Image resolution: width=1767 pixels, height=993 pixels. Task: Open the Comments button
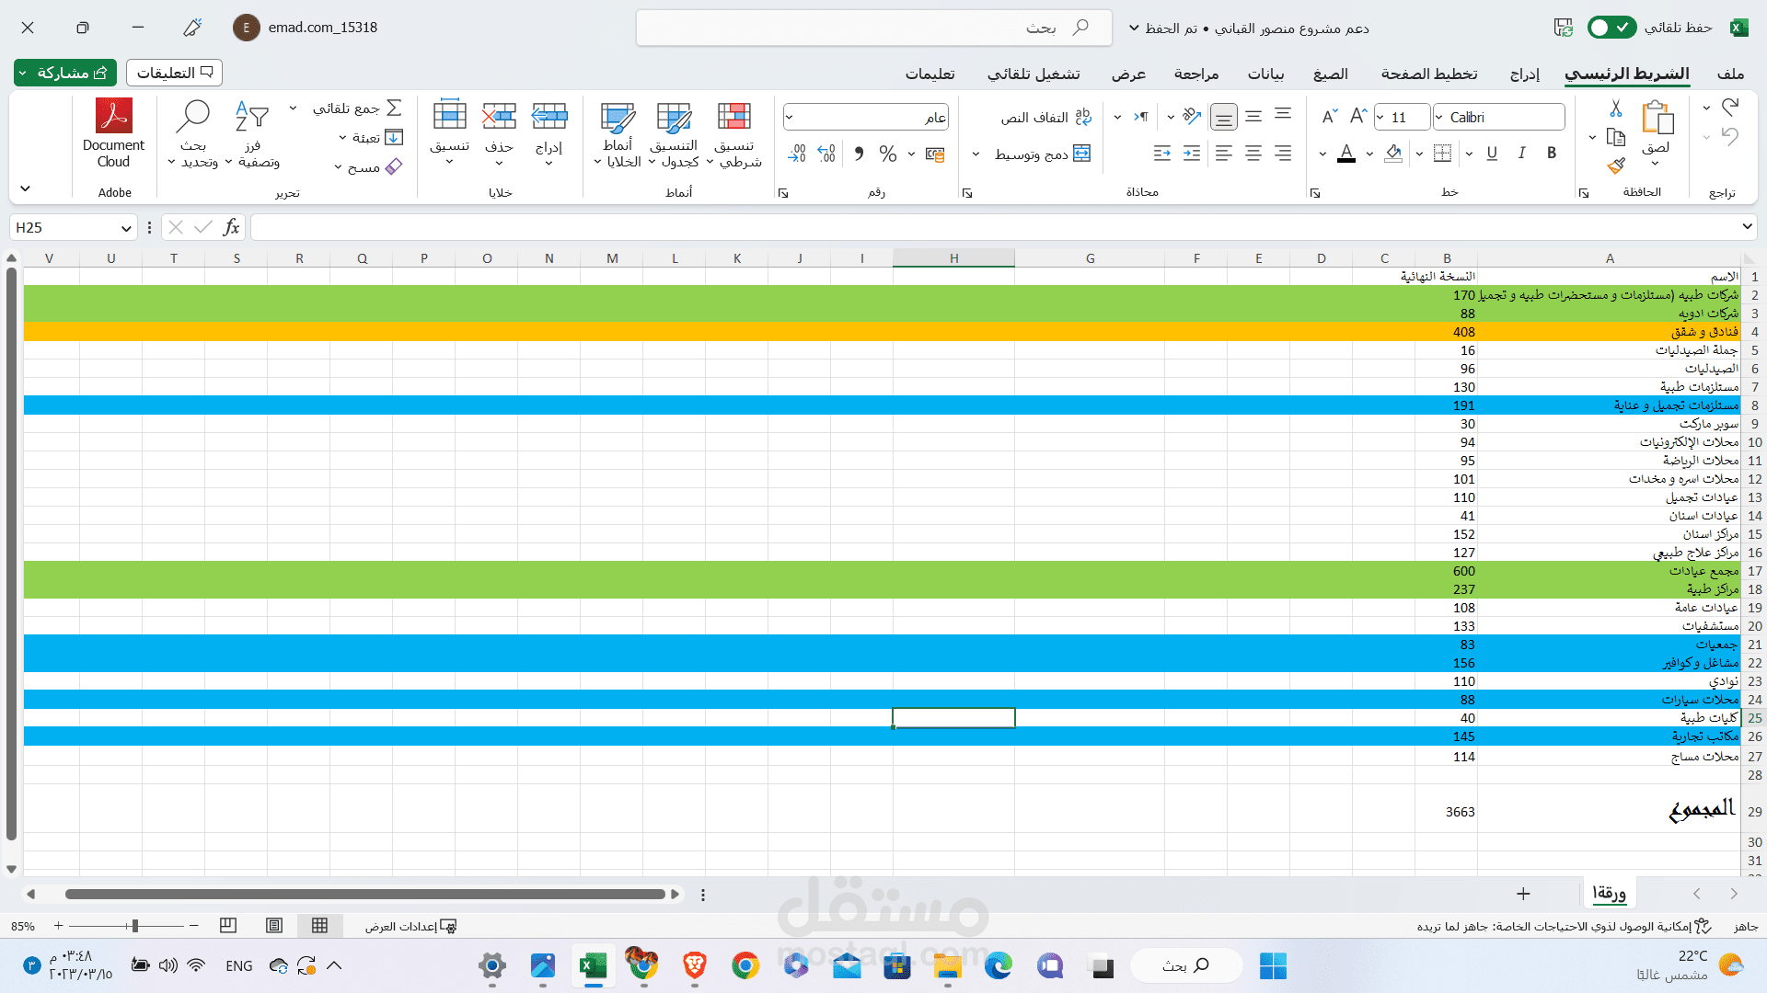[174, 73]
